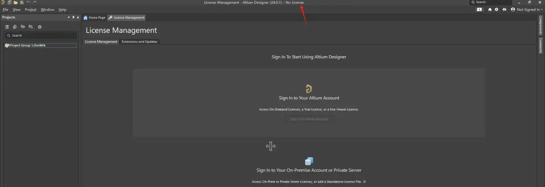Click the Access On-Demand Licenses description text
The width and height of the screenshot is (545, 187).
pos(309,109)
